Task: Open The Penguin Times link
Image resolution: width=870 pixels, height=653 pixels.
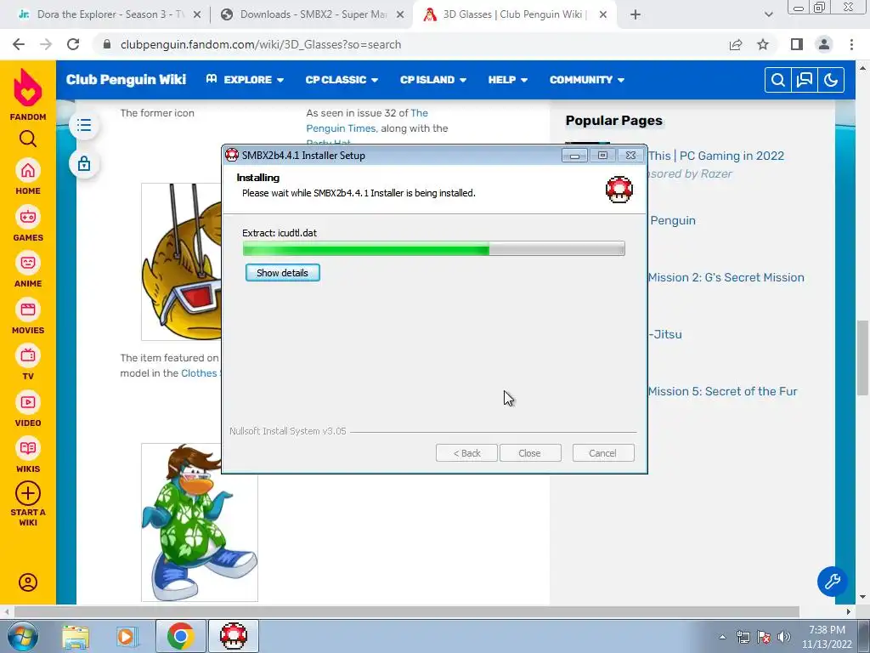Action: (367, 121)
